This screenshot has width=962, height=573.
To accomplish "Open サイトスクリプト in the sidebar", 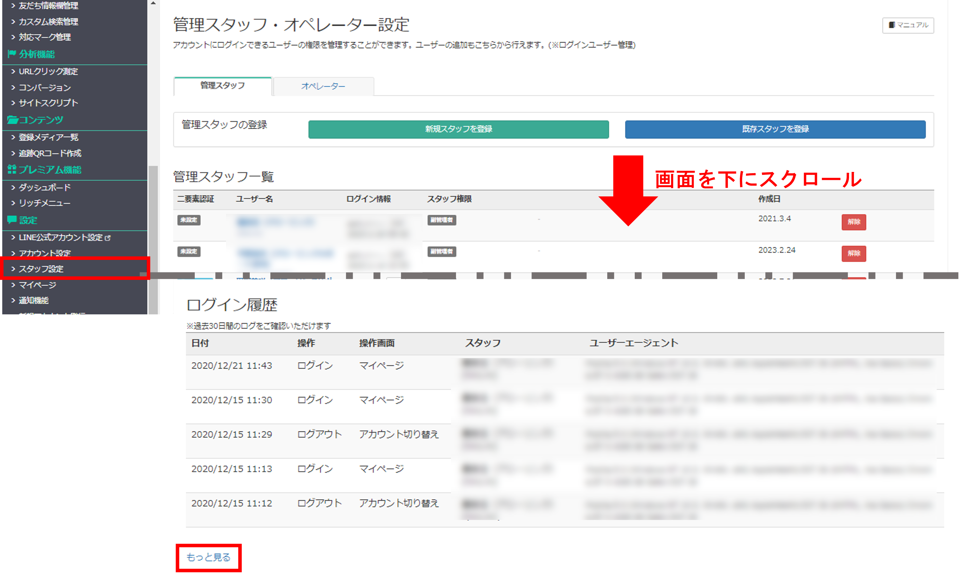I will (x=48, y=103).
